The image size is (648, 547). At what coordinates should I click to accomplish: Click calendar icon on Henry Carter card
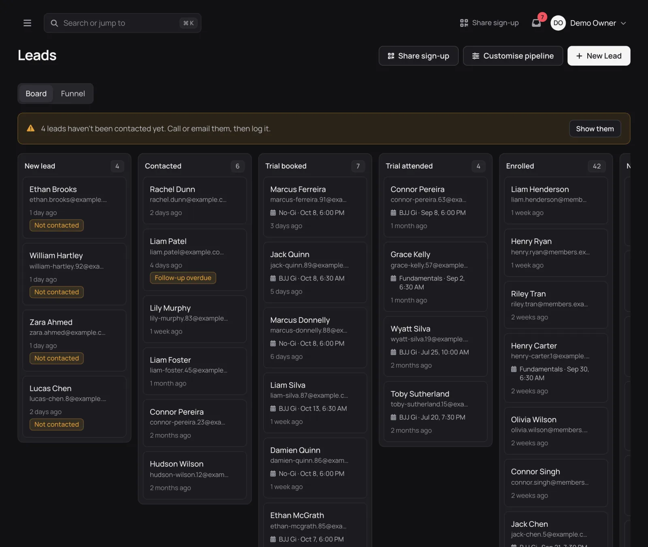(x=514, y=369)
